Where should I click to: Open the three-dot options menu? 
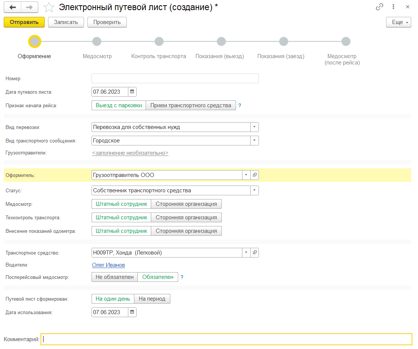point(394,7)
